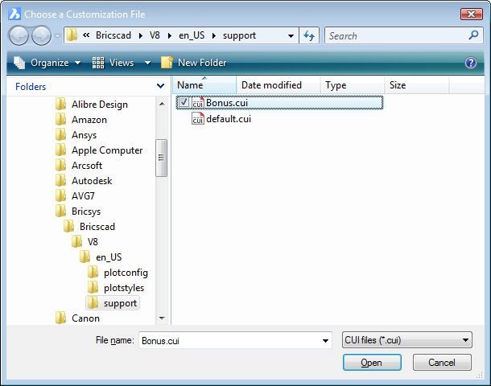Close the Choose a Customization File dialog

[471, 14]
